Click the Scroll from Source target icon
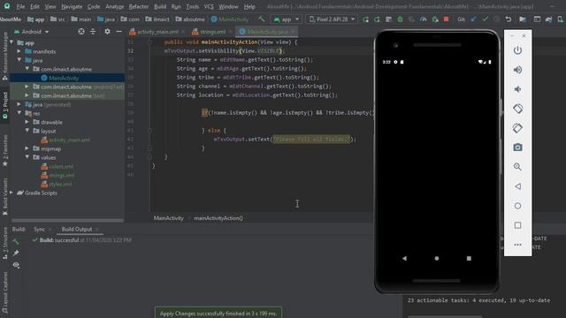The height and width of the screenshot is (318, 566). (81, 32)
